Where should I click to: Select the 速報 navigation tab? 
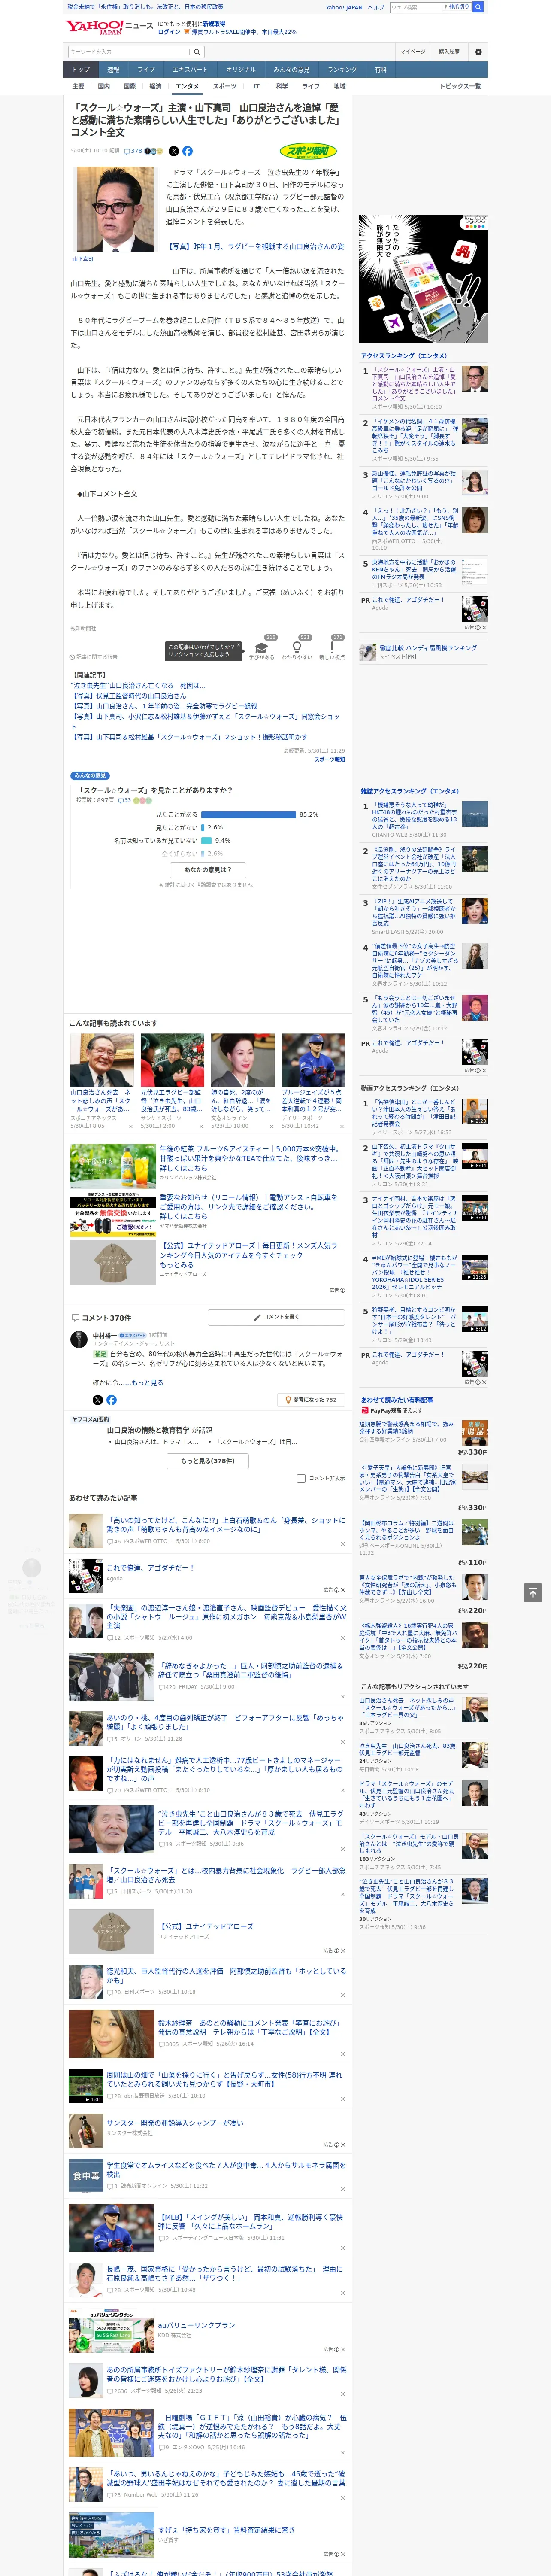[x=113, y=70]
